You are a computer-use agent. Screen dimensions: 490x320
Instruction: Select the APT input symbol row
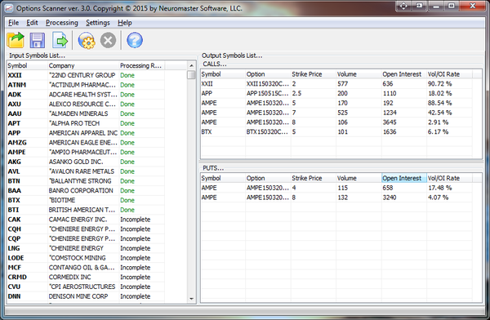[x=86, y=123]
